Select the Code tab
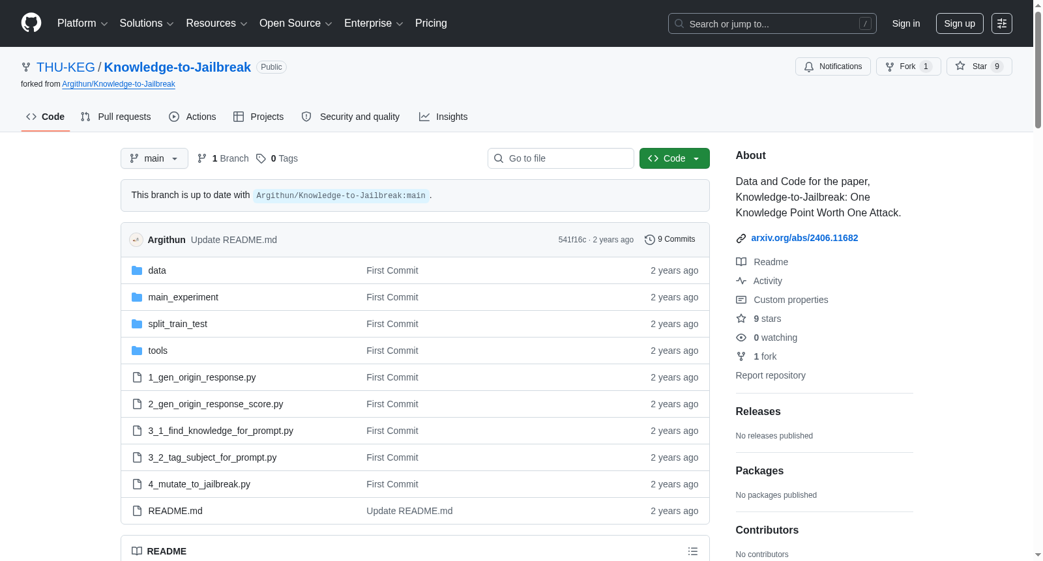This screenshot has height=561, width=1043. 46,117
